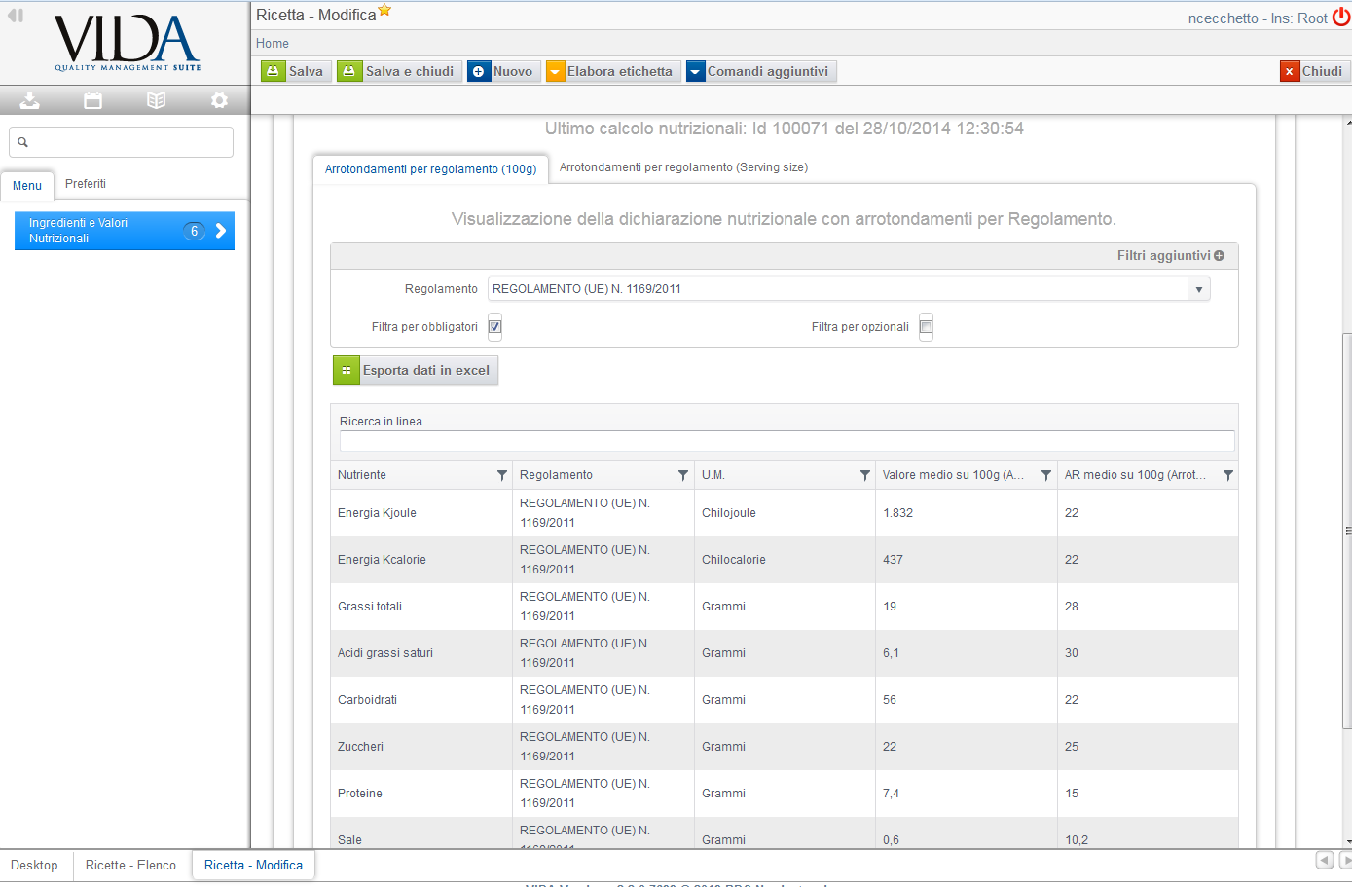Open filter for the Nutriente column
1352x887 pixels.
pos(502,475)
